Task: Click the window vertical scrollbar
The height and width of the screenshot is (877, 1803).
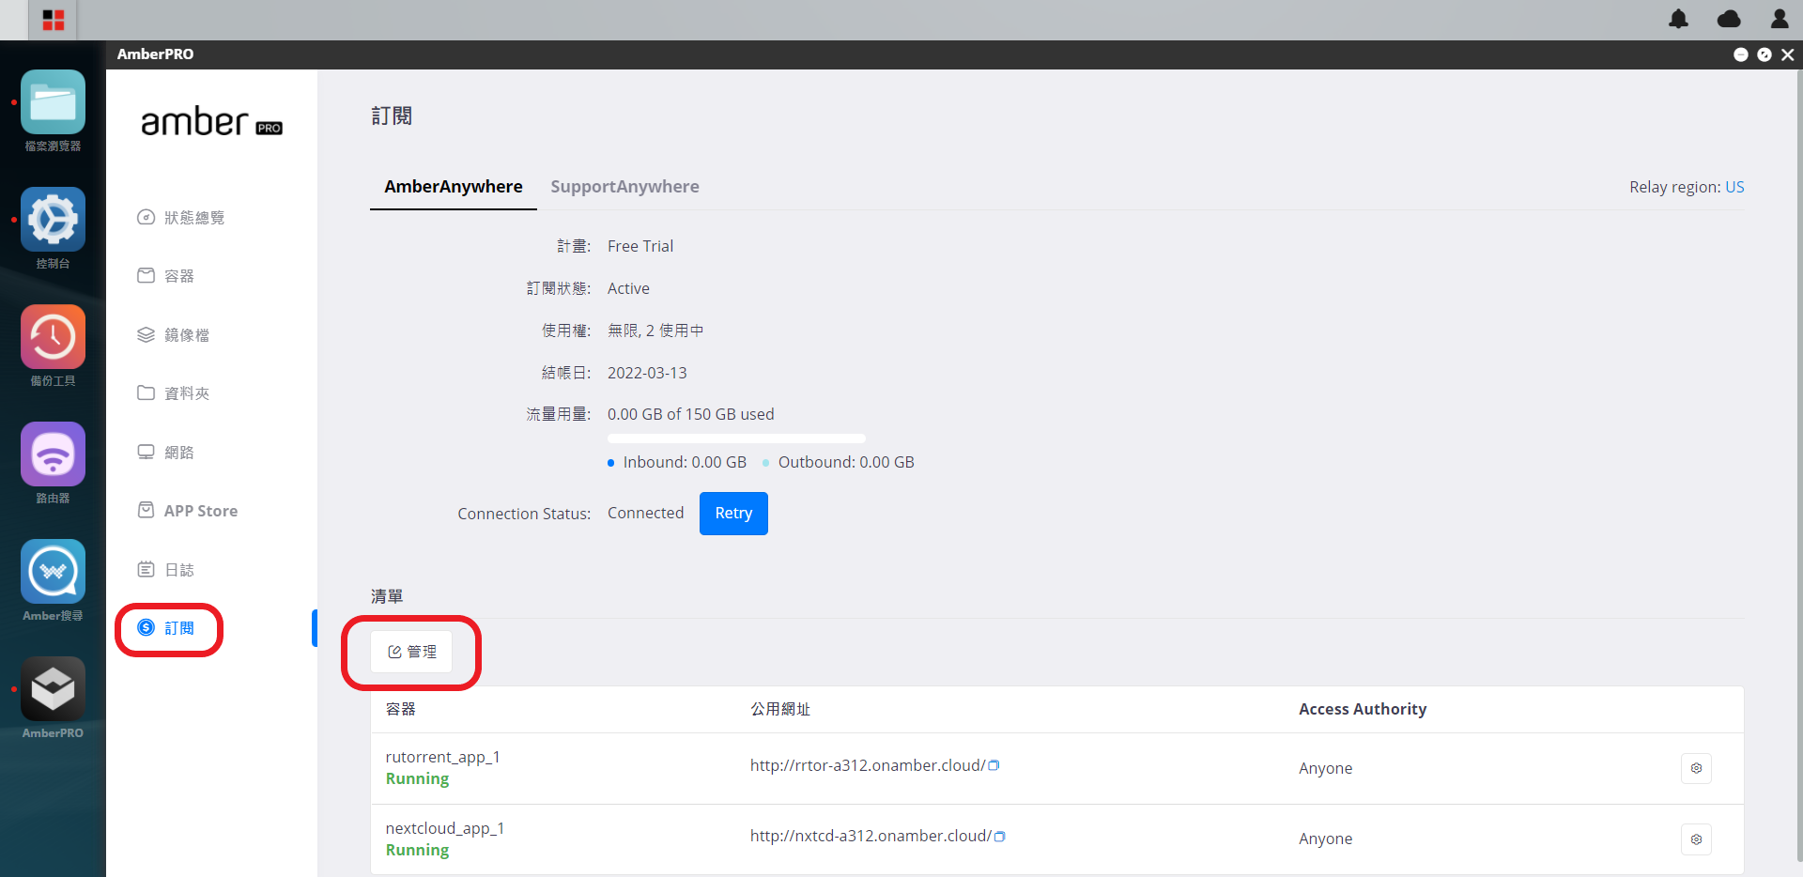Action: [1798, 465]
